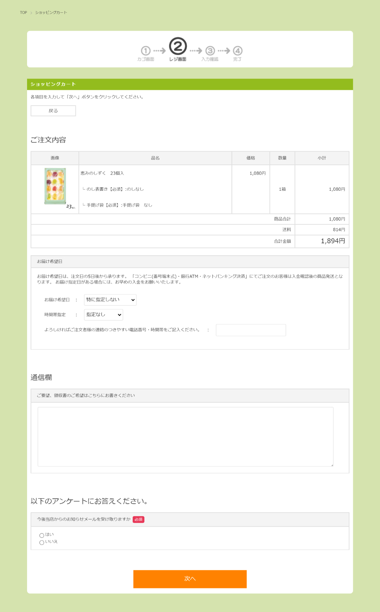Select いいえ for newsletter emails
The width and height of the screenshot is (380, 612).
pos(42,542)
